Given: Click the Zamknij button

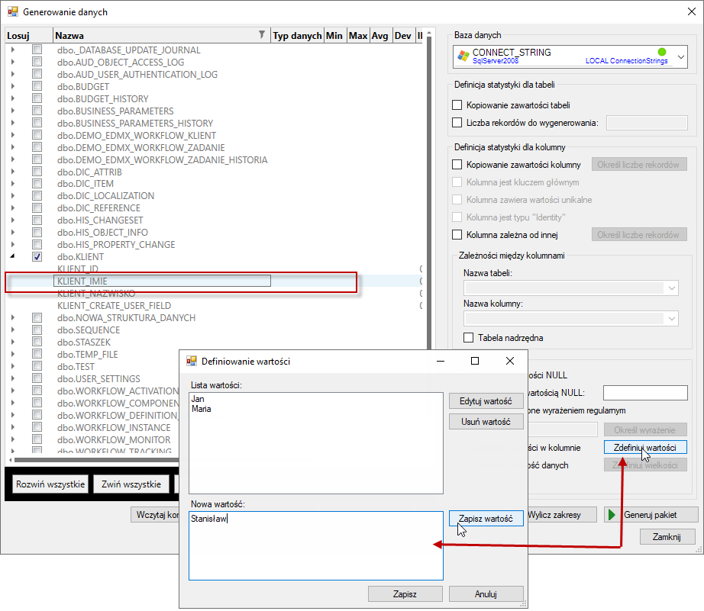Looking at the screenshot, I should coord(667,537).
